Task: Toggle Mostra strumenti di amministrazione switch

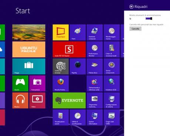Action: pos(149,18)
